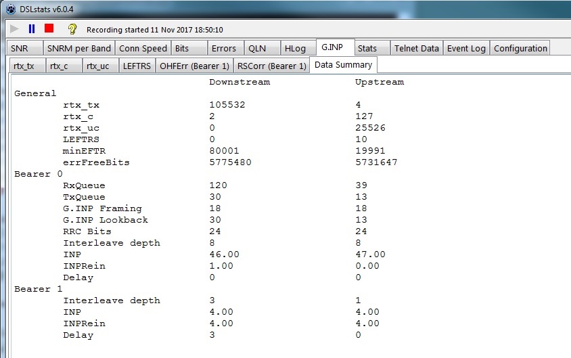This screenshot has height=358, width=571.
Task: Click the 'Bearer 0' section heading
Action: point(39,174)
